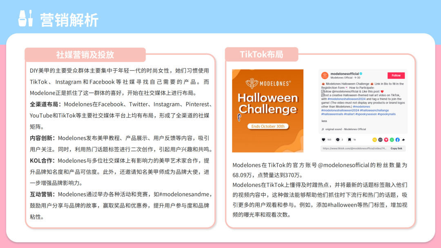Screen dimensions: 441x248
Task: Click the '社媒营销及投放' section header
Action: click(x=85, y=55)
